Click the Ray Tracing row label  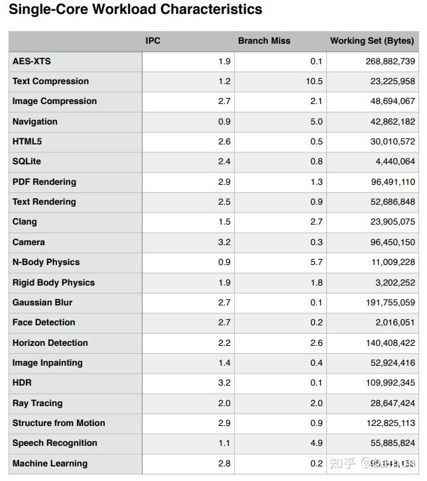pyautogui.click(x=37, y=403)
